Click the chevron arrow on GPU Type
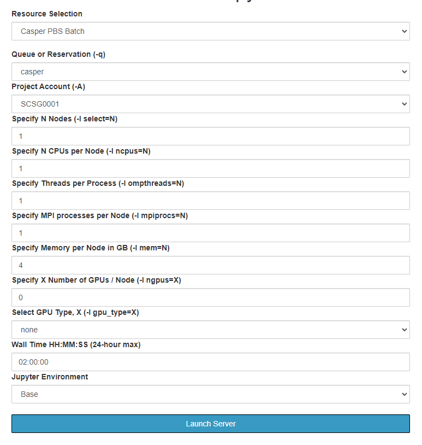 [x=404, y=330]
